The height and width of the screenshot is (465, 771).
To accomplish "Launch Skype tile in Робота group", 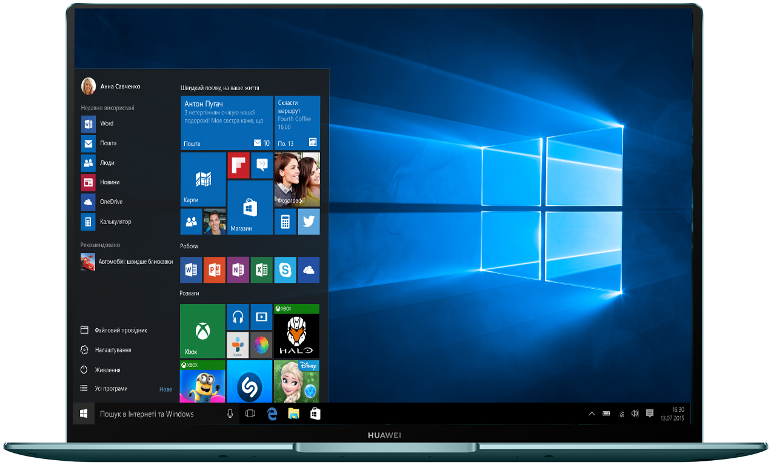I will (285, 269).
